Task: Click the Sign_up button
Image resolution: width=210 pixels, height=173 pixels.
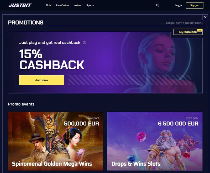Action: 195,5
